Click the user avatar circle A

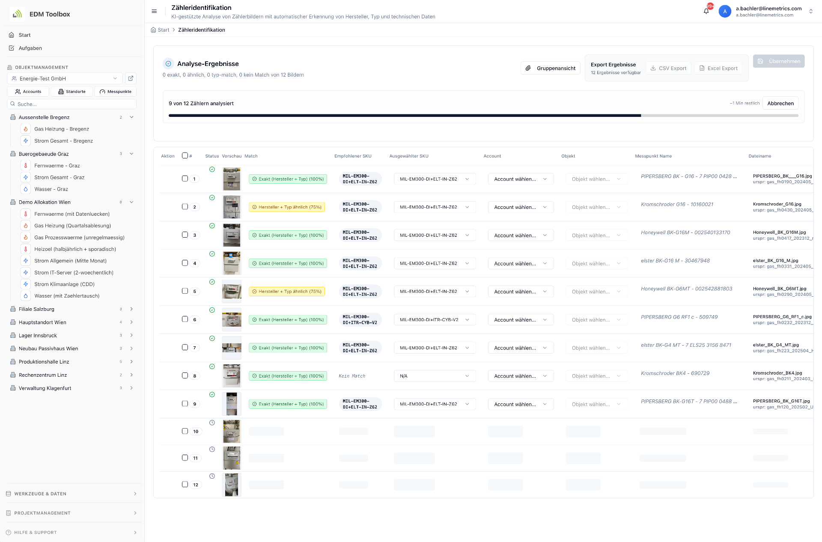tap(725, 12)
